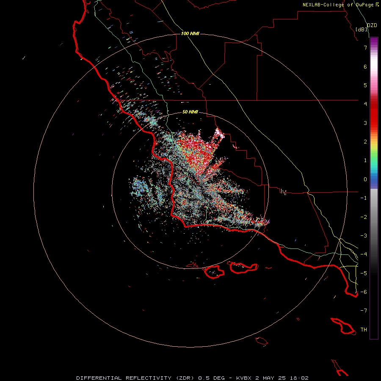Select the 3 value on color scale
The height and width of the screenshot is (381, 381).
click(365, 123)
